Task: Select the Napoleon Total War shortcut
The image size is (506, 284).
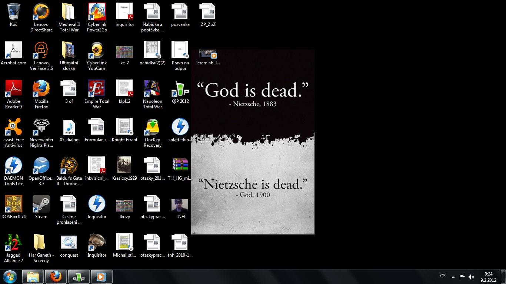Action: click(x=152, y=89)
